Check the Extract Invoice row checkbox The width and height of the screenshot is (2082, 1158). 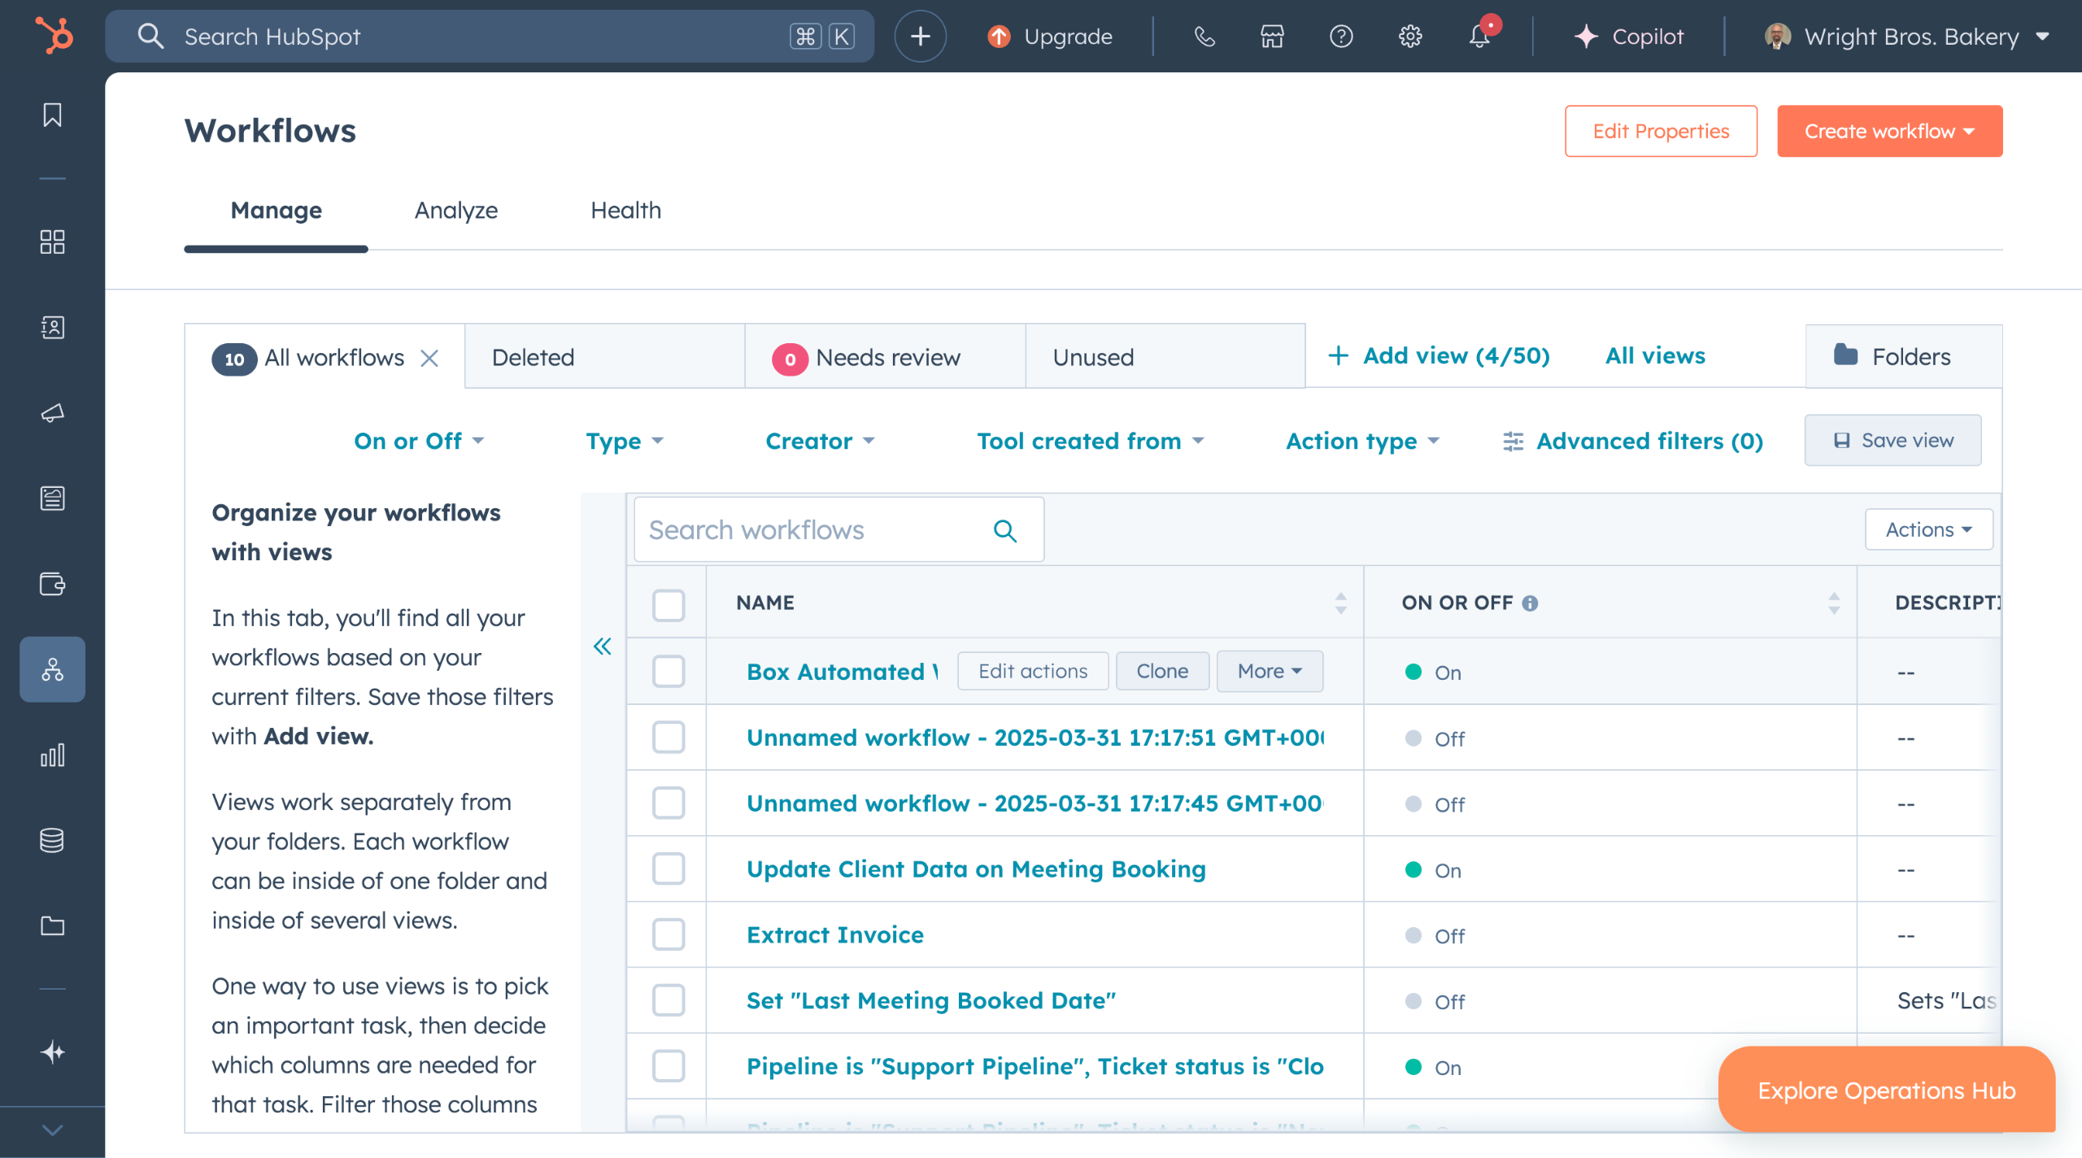[669, 935]
